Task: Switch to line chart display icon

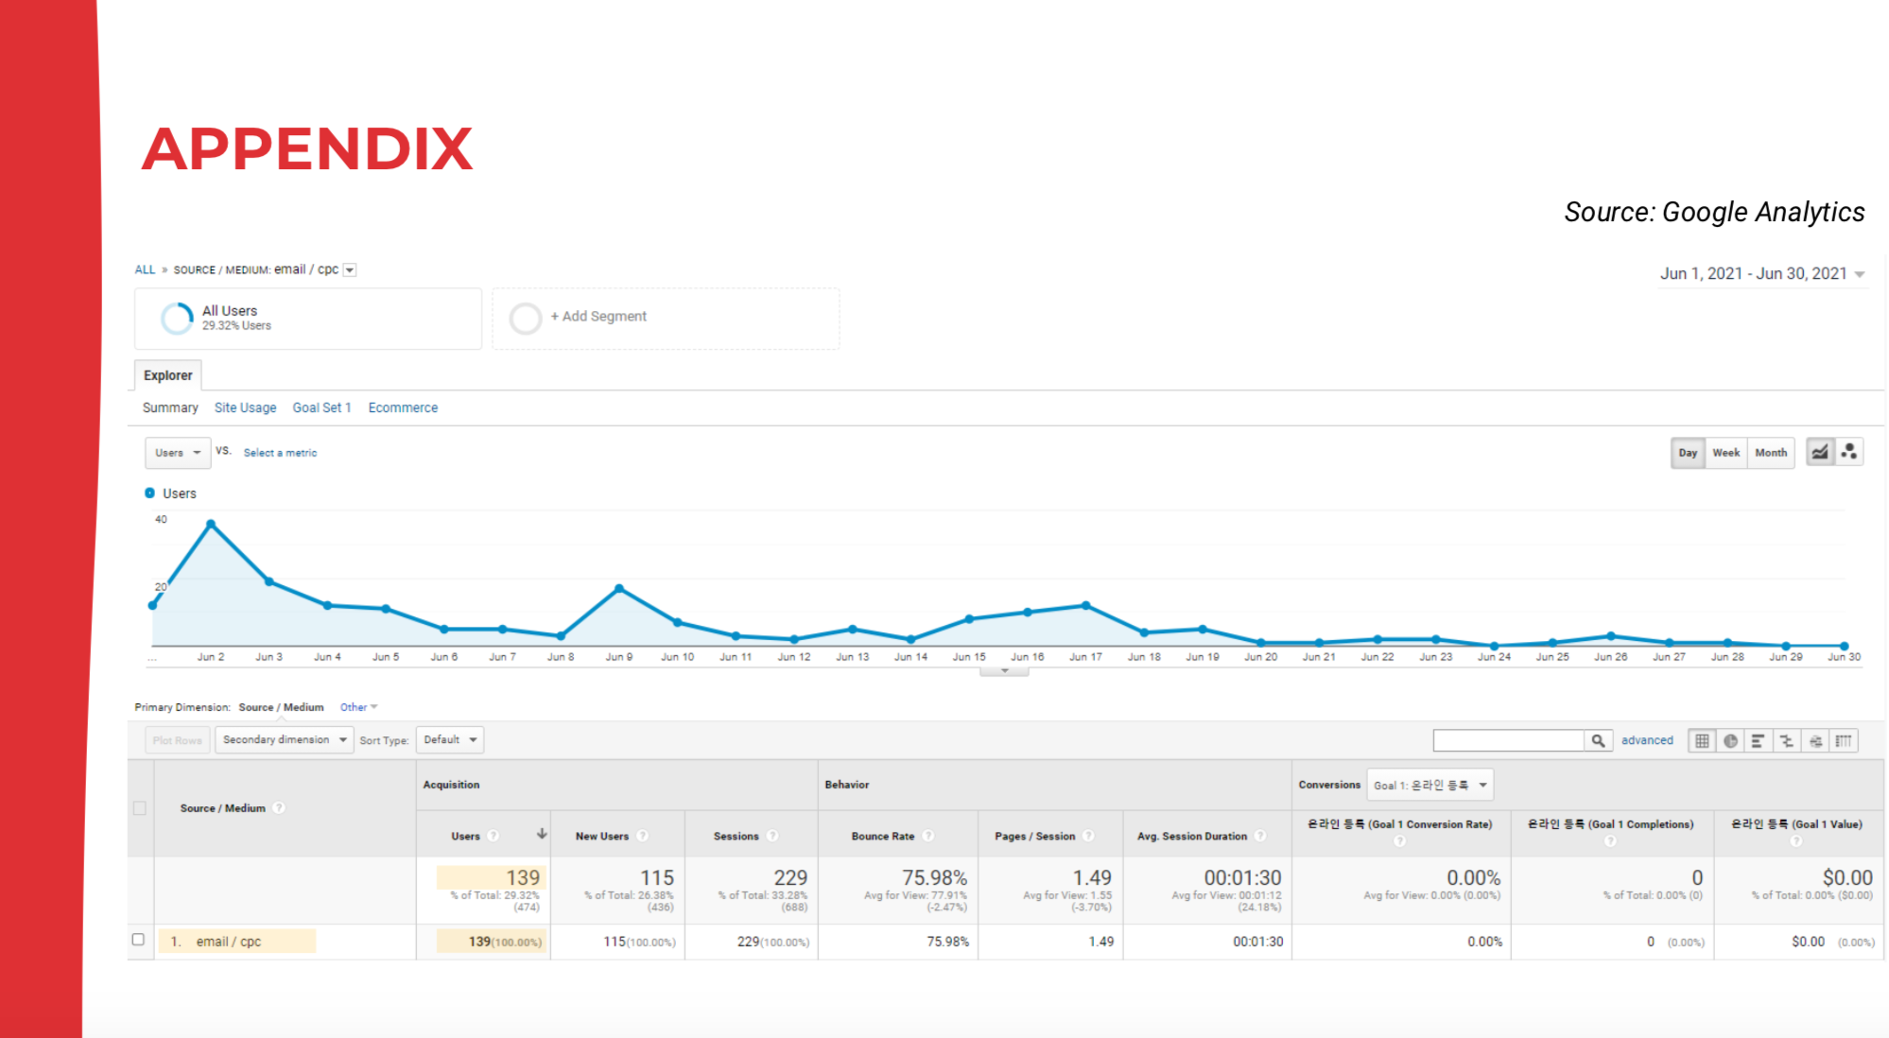Action: pos(1820,453)
